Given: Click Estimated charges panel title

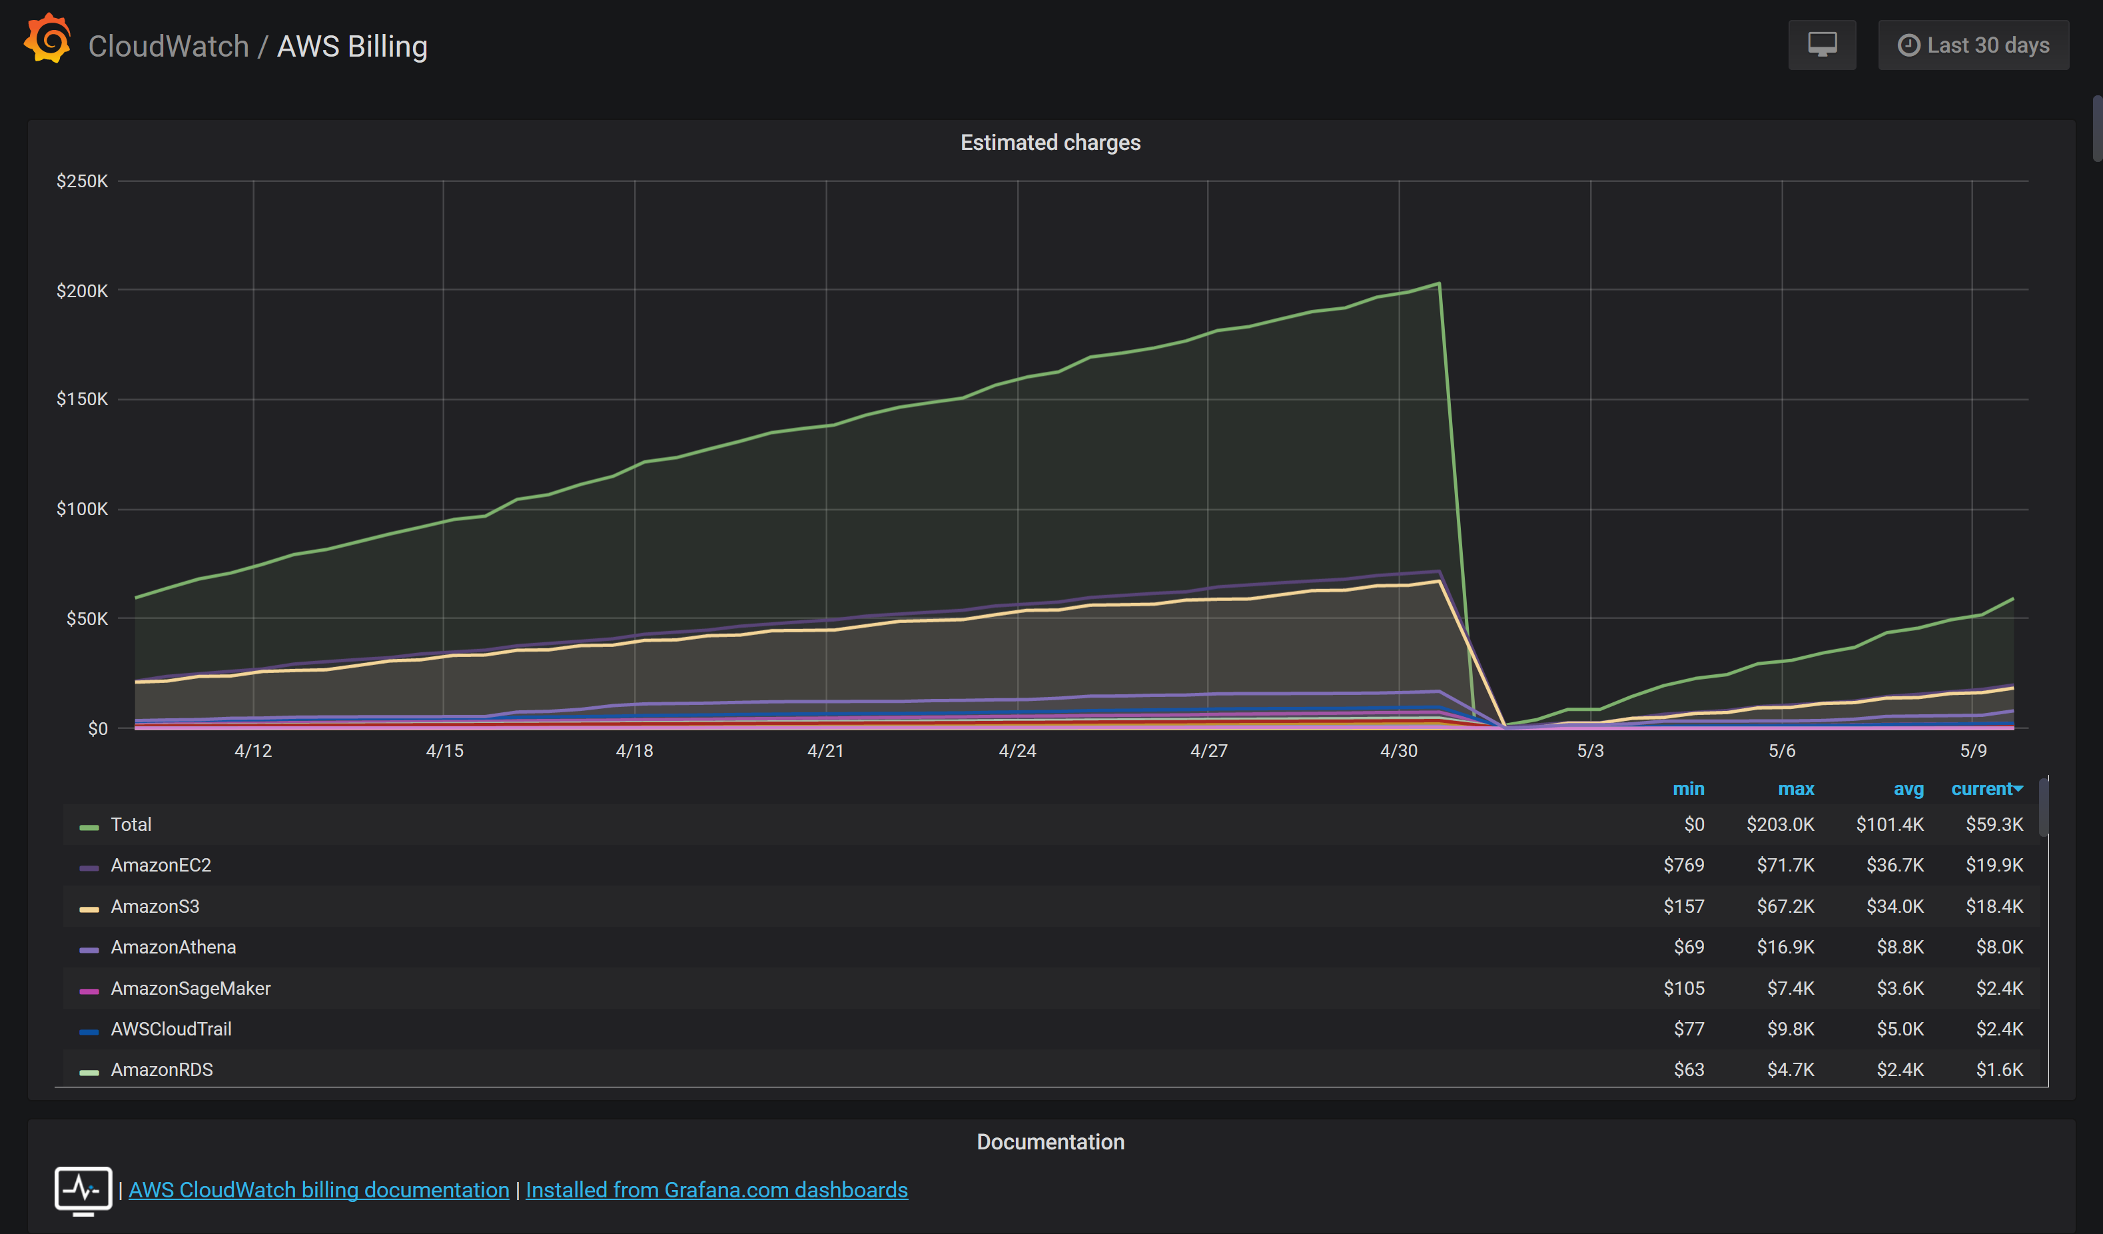Looking at the screenshot, I should (x=1050, y=143).
